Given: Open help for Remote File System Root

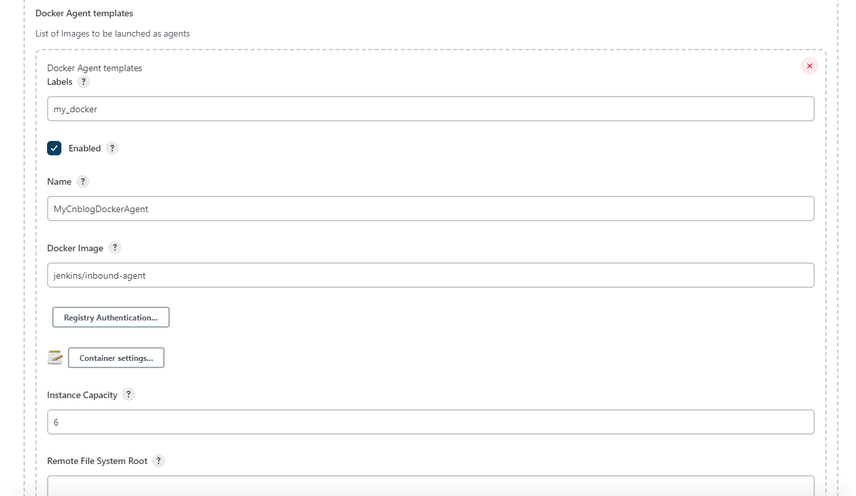Looking at the screenshot, I should click(x=159, y=461).
